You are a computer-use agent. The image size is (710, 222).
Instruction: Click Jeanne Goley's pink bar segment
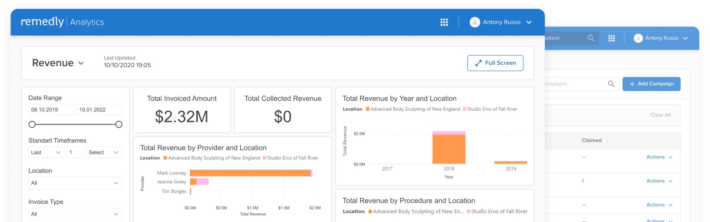pyautogui.click(x=202, y=182)
